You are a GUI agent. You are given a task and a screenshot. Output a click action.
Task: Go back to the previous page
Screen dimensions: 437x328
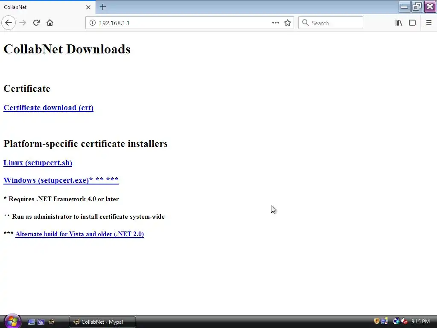click(x=9, y=23)
